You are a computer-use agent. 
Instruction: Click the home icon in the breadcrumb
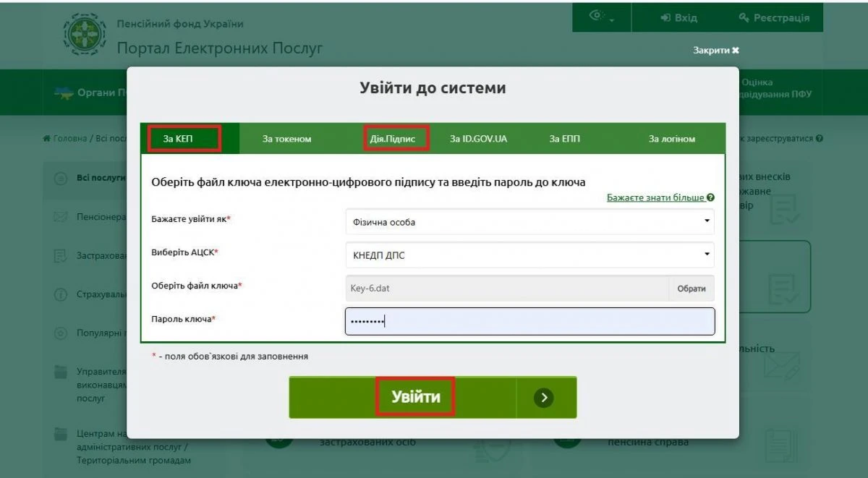coord(47,138)
